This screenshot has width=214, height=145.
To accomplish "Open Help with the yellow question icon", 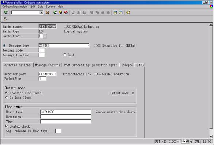I will pos(128,12).
